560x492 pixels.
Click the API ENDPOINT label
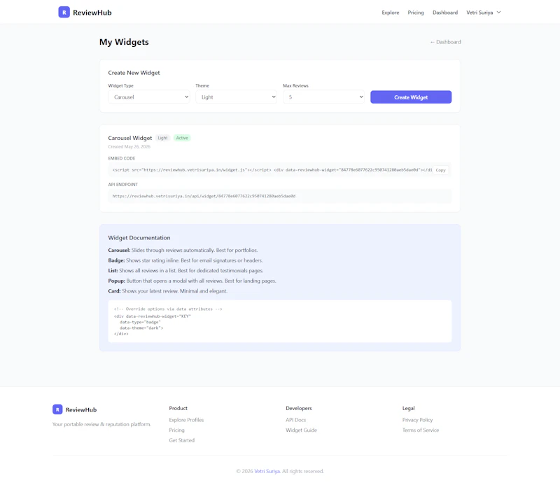(x=123, y=185)
